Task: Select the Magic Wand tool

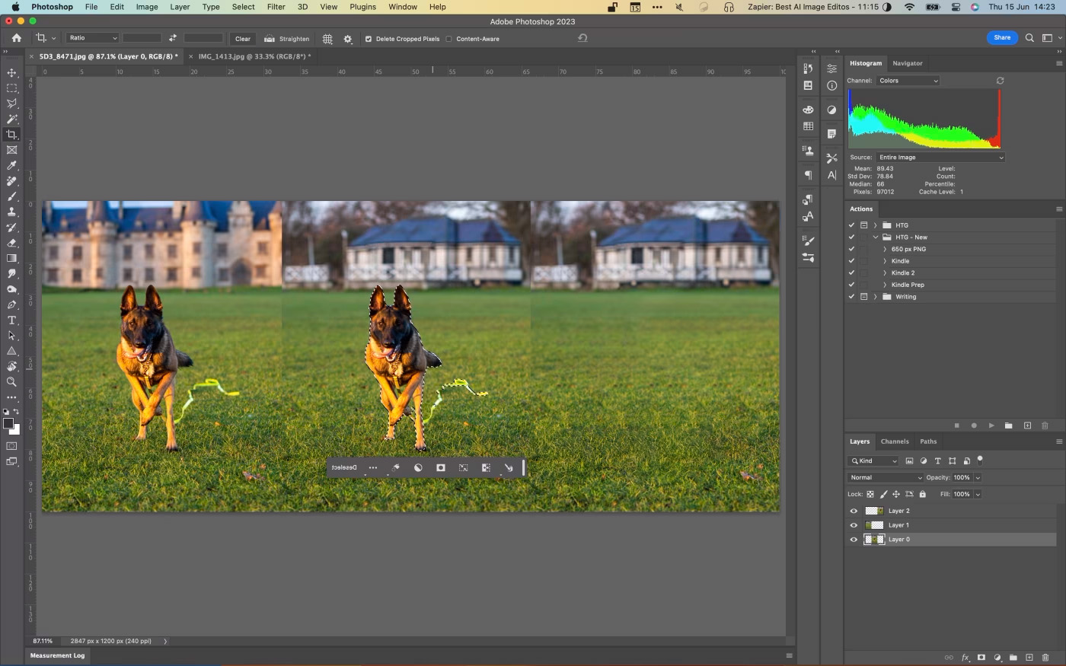Action: click(11, 119)
